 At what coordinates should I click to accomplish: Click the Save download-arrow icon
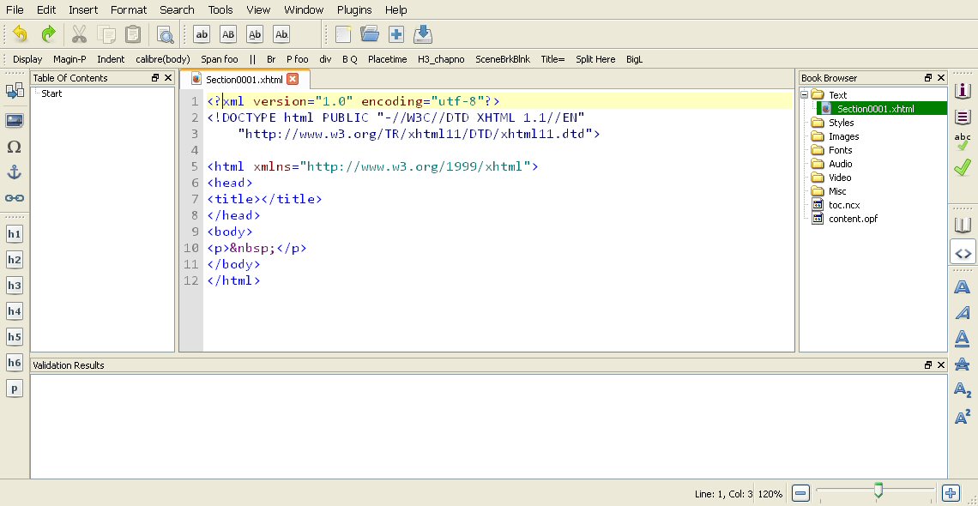click(422, 34)
